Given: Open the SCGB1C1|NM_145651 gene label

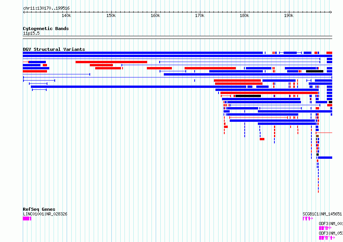Looking at the screenshot, I should pos(322,214).
